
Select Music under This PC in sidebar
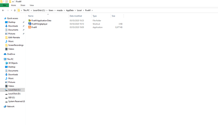pyautogui.click(x=11, y=78)
